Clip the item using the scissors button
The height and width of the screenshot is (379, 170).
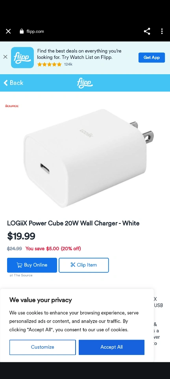84,265
